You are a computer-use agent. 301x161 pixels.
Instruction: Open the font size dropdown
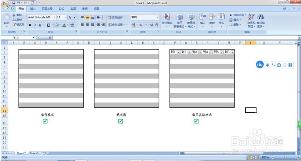[65, 17]
